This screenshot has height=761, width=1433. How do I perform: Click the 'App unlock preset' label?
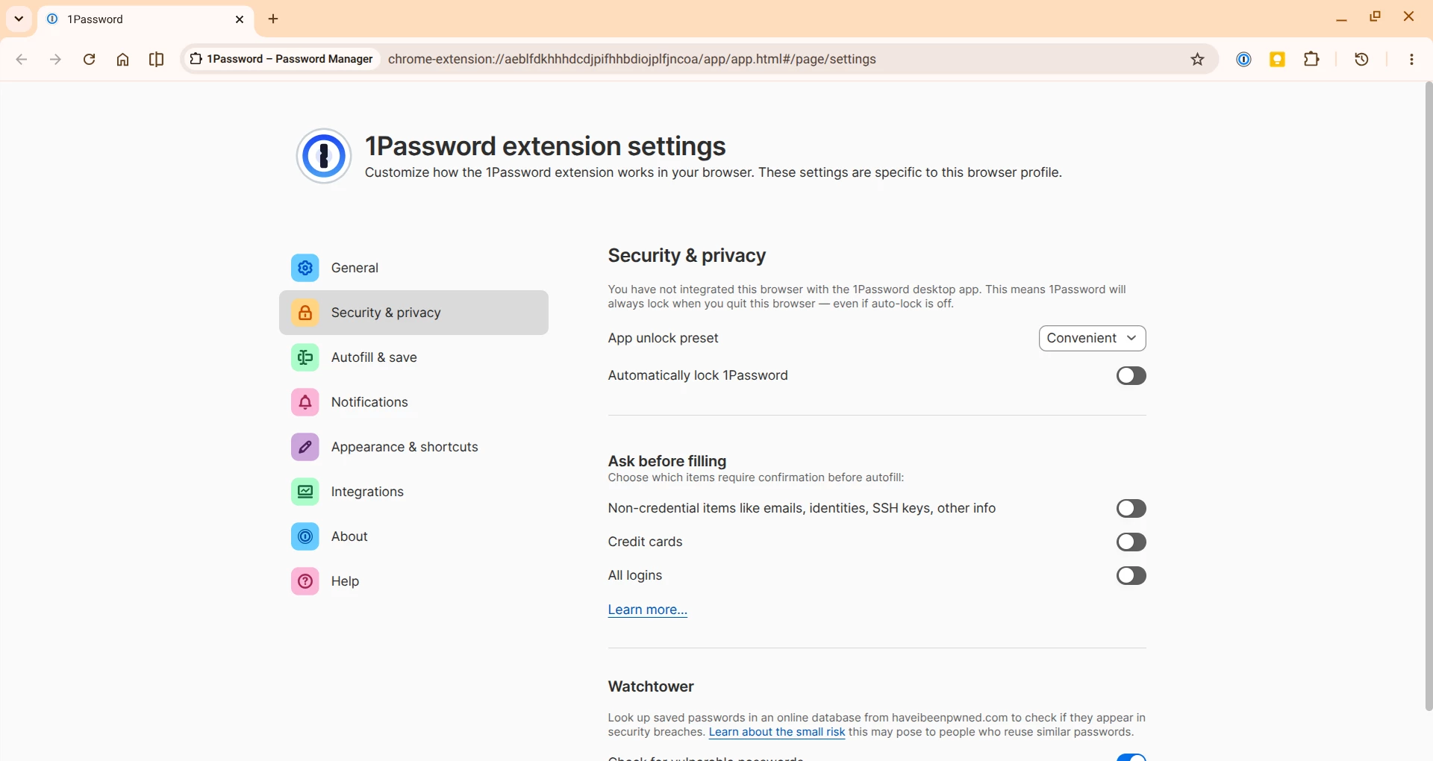[x=663, y=339]
